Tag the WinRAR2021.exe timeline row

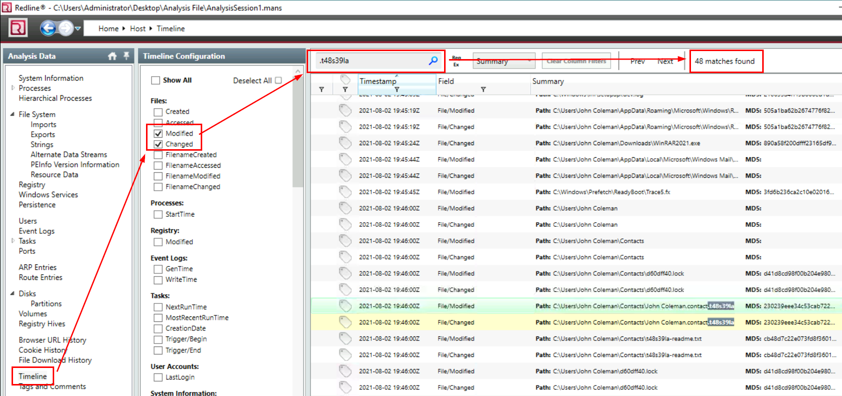point(345,143)
